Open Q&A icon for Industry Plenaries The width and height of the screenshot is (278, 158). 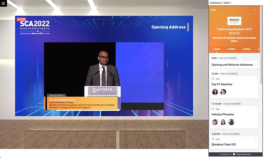(x=213, y=109)
